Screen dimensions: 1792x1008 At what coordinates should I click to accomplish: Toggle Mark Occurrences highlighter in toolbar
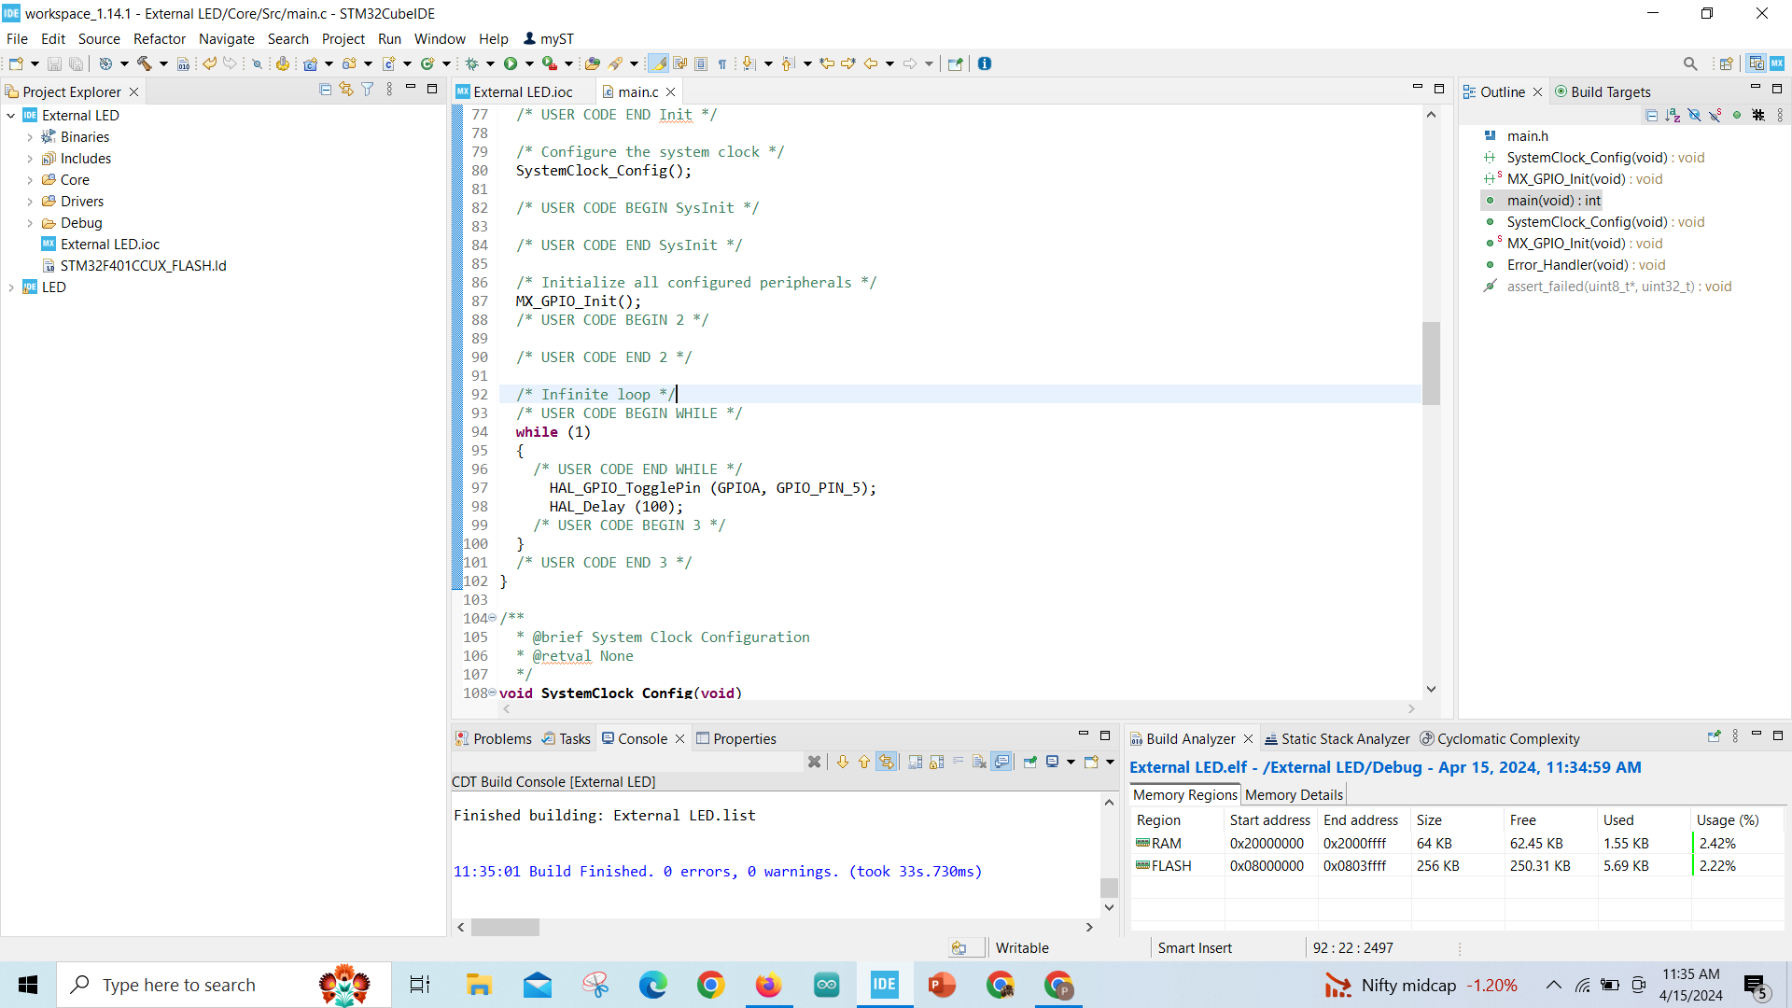tap(658, 63)
